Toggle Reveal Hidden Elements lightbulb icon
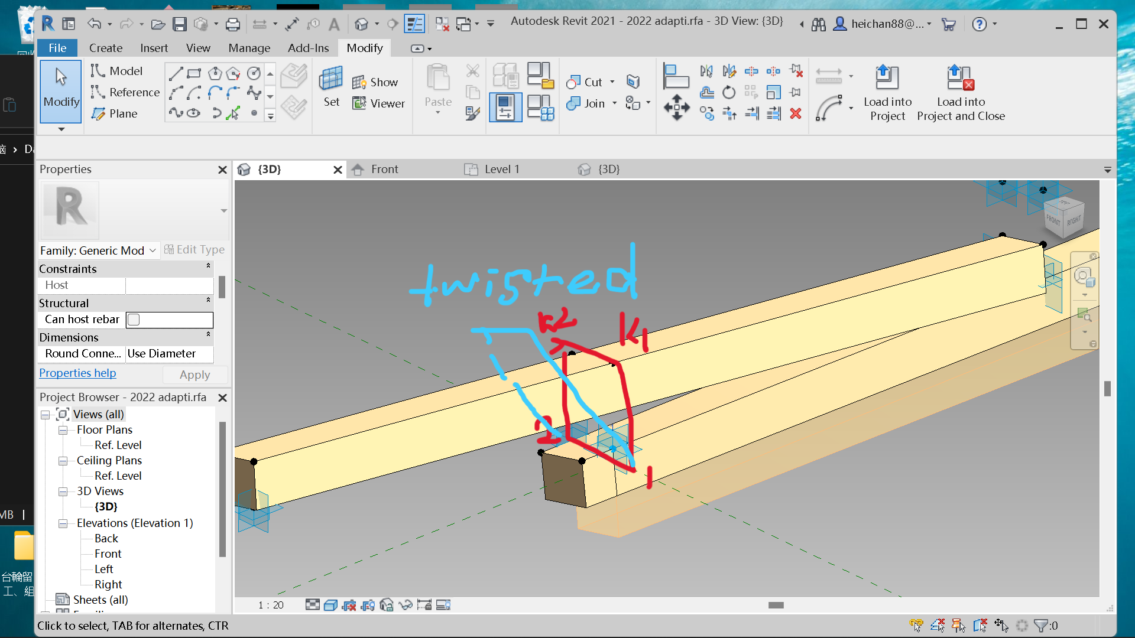1135x638 pixels. (444, 604)
